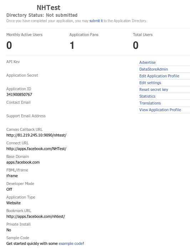The image size is (190, 252).
Task: Select Reset secret key
Action: pos(154,89)
